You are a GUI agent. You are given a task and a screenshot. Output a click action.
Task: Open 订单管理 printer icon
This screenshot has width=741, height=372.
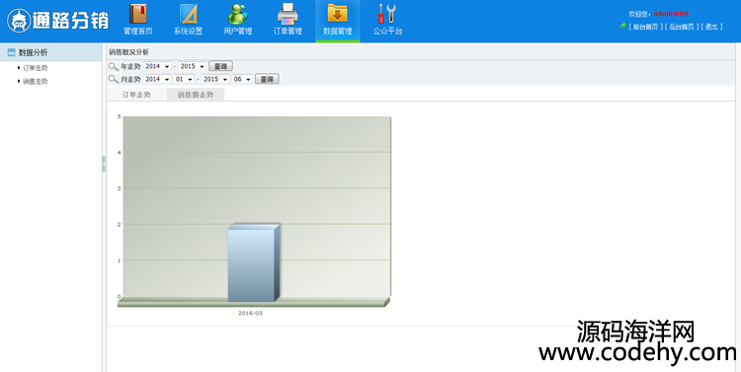(x=288, y=14)
